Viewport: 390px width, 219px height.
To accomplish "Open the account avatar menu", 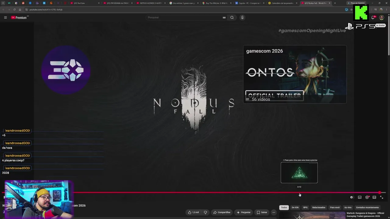I will (x=381, y=18).
